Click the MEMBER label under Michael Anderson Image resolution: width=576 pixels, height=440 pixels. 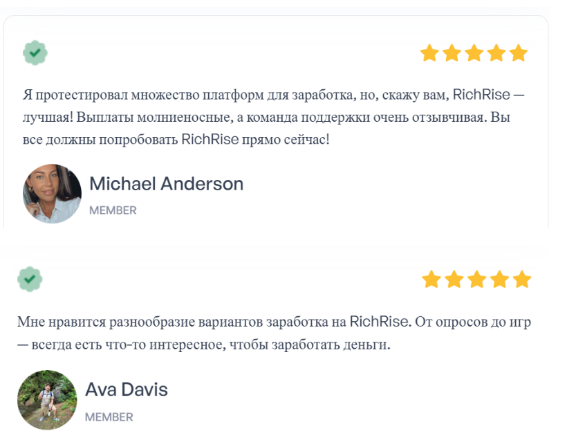[113, 210]
